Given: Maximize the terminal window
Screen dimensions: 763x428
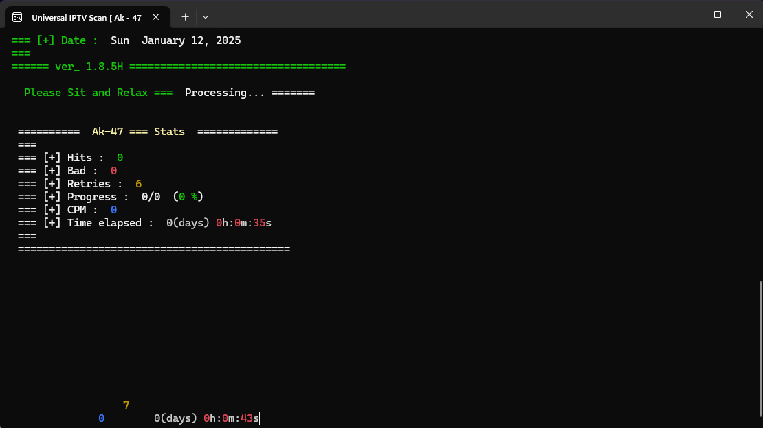Looking at the screenshot, I should (718, 14).
